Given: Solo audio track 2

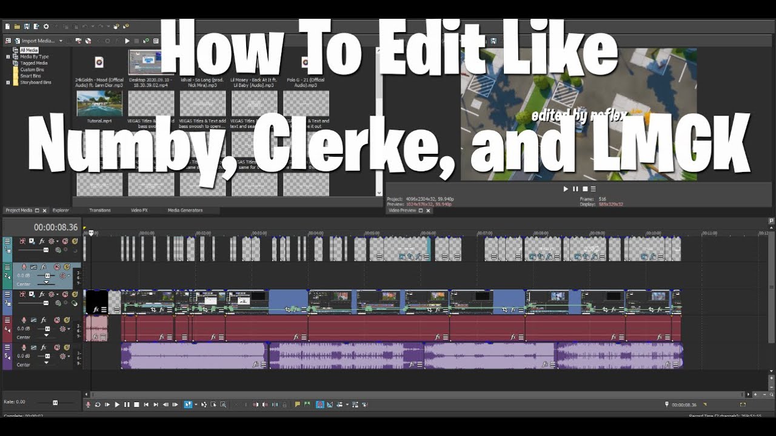Looking at the screenshot, I should (67, 267).
